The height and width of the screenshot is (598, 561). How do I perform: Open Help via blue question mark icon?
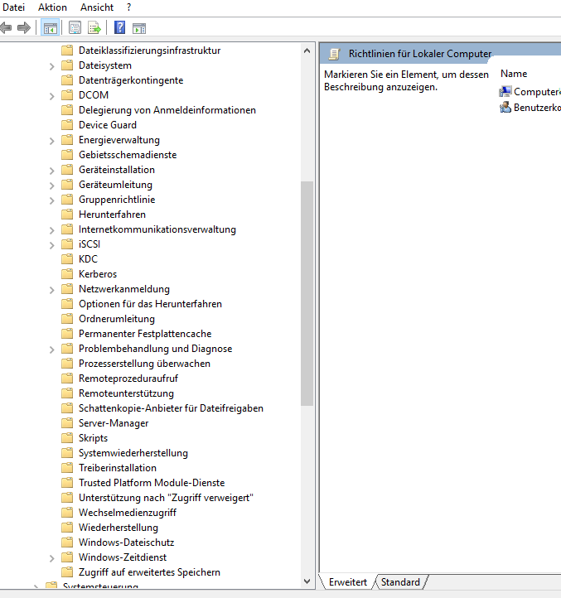click(x=120, y=27)
